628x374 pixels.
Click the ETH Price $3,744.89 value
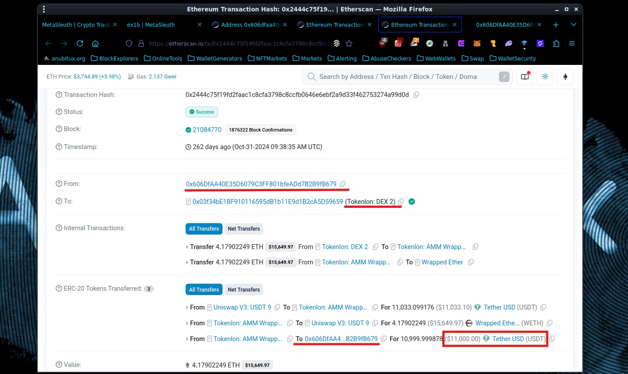[x=86, y=77]
